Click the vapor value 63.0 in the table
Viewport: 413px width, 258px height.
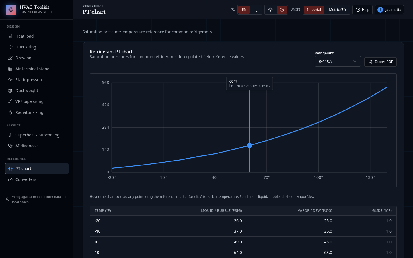point(328,253)
